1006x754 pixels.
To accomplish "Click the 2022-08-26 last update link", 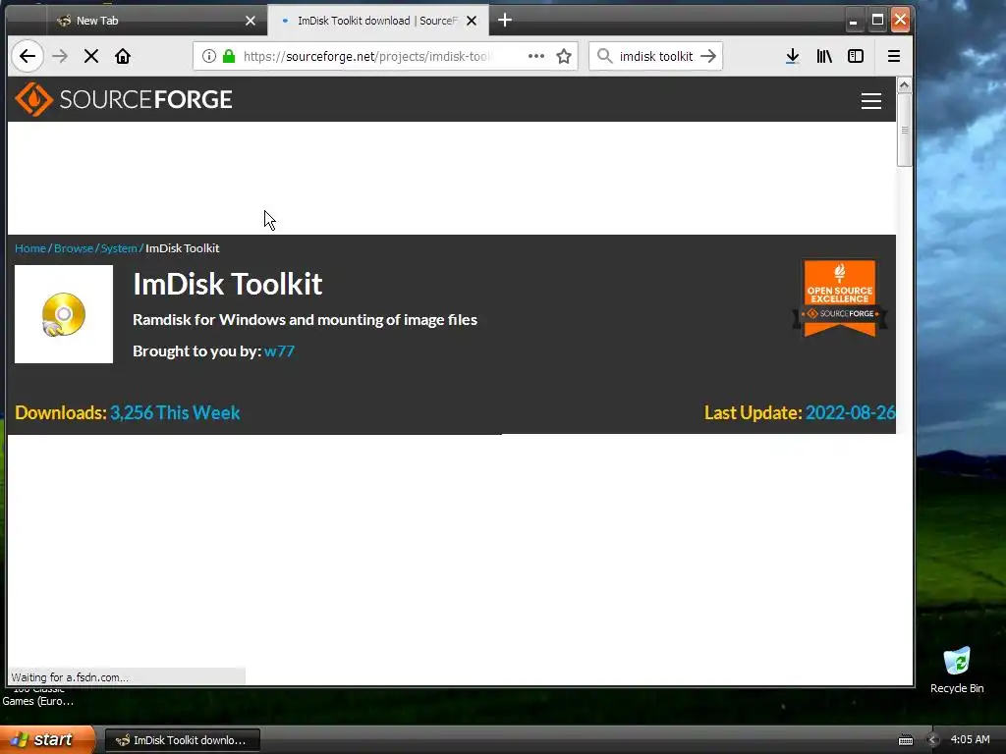I will [x=850, y=413].
